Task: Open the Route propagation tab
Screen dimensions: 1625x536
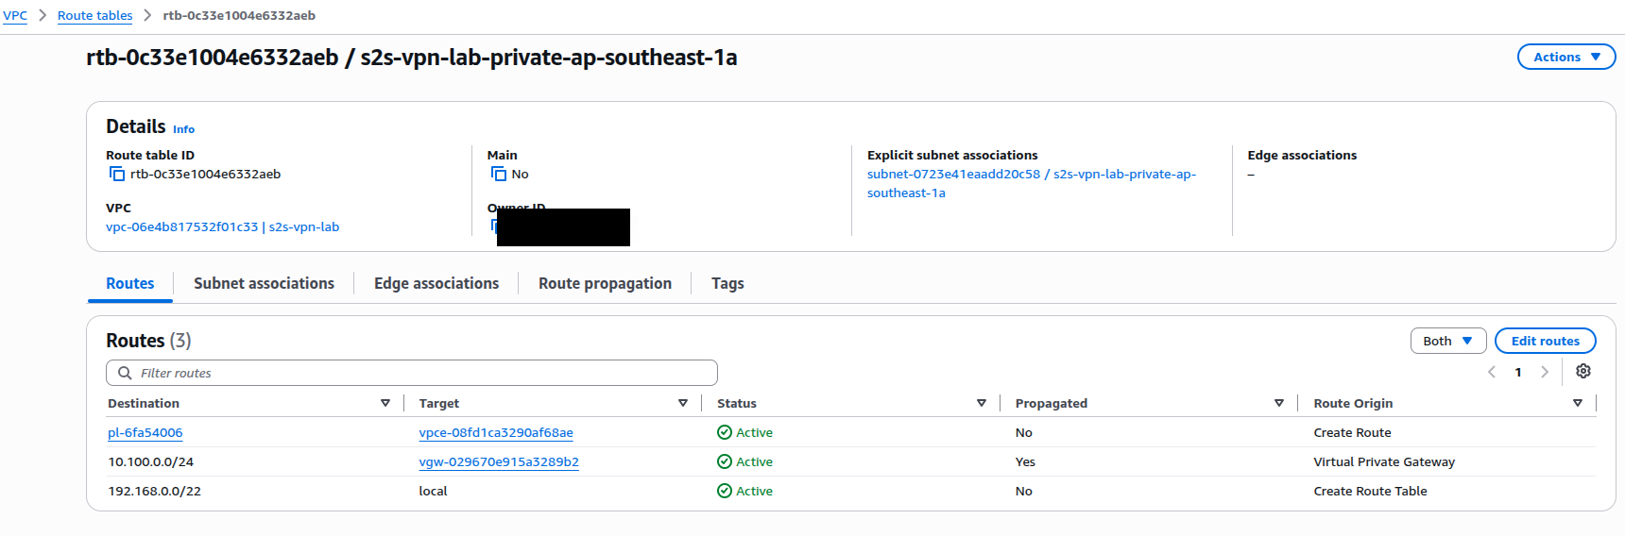Action: [x=605, y=283]
